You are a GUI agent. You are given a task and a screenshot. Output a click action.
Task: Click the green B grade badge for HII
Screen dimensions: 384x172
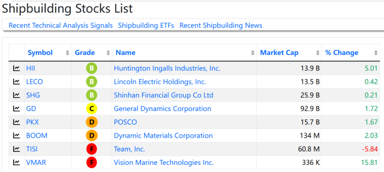click(92, 68)
